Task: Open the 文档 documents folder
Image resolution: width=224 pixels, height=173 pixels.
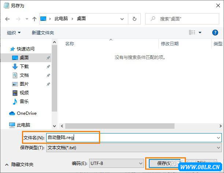Action: (x=24, y=75)
